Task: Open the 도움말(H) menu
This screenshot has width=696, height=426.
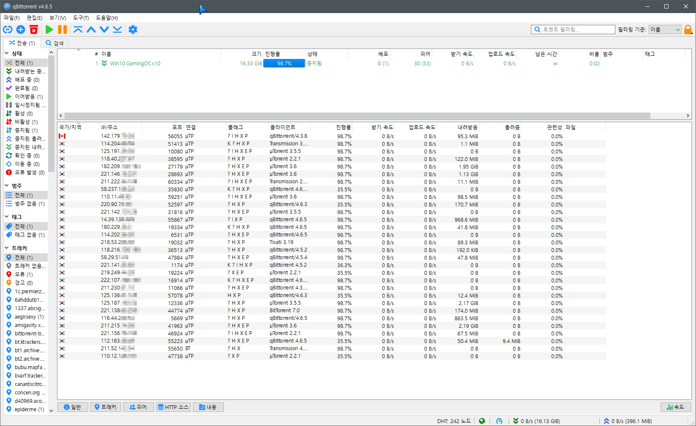Action: click(x=107, y=18)
